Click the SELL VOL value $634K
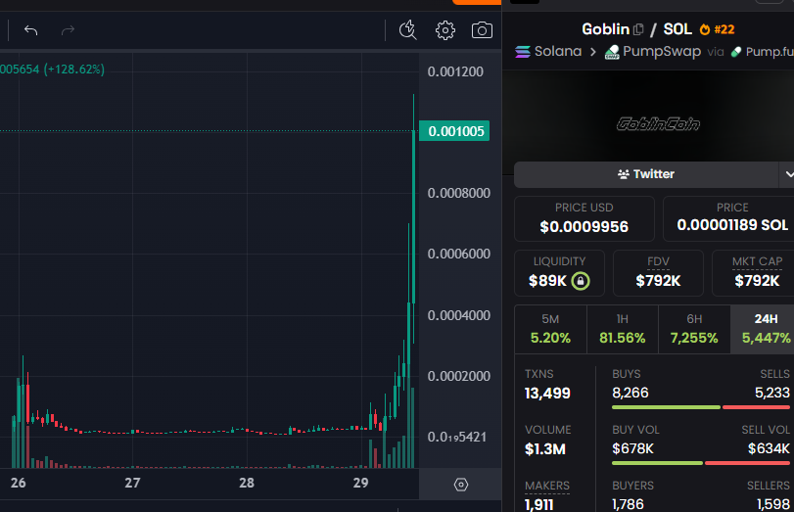 pos(769,448)
